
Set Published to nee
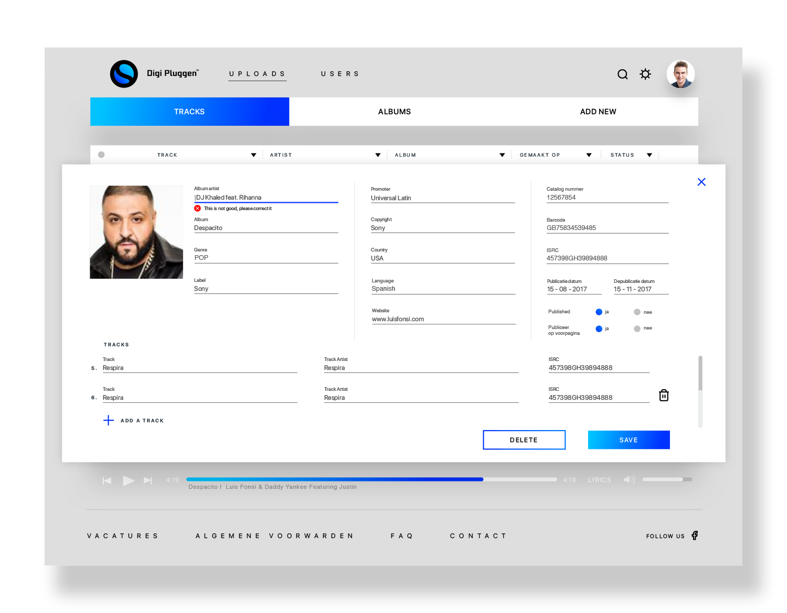(637, 312)
